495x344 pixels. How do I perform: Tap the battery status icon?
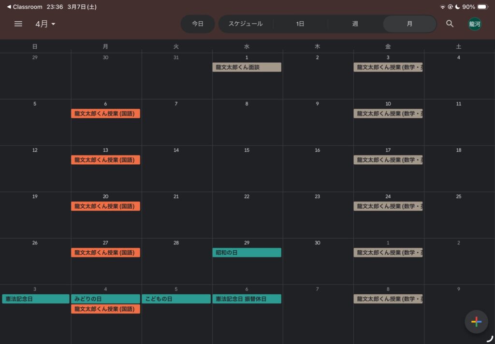click(482, 7)
